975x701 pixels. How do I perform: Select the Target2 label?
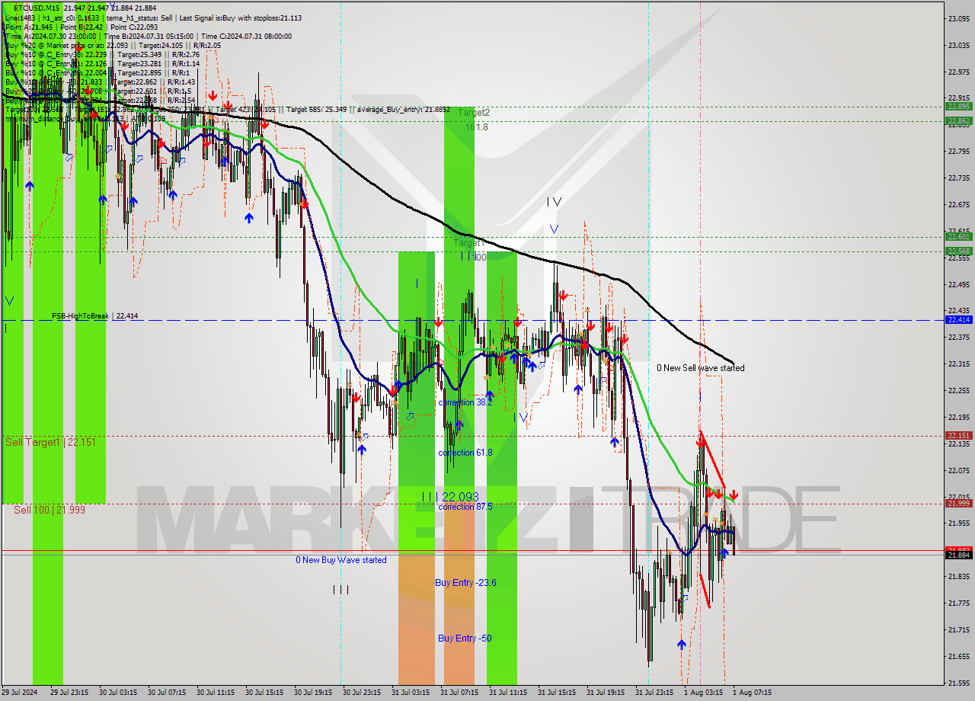pyautogui.click(x=474, y=112)
